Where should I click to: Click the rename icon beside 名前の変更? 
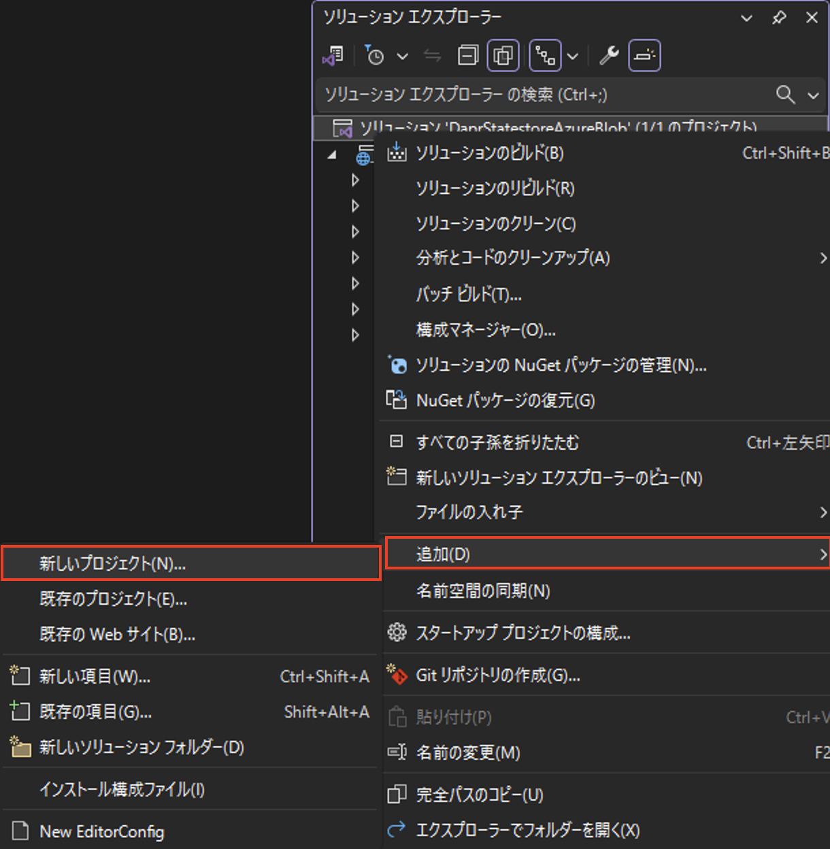pyautogui.click(x=397, y=752)
